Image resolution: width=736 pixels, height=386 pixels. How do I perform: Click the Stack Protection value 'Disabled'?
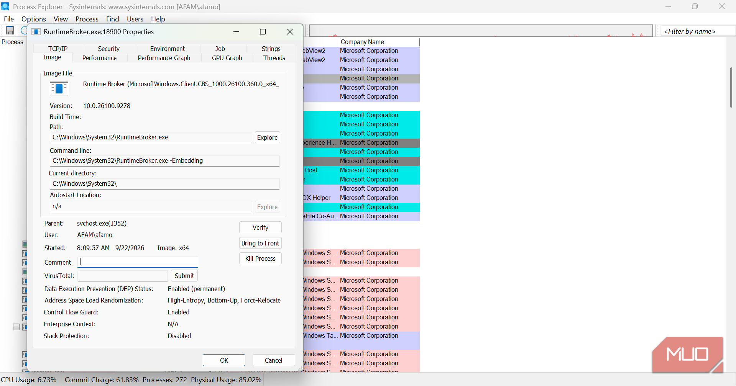(x=179, y=336)
